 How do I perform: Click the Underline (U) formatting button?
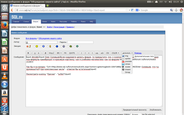click(35, 53)
